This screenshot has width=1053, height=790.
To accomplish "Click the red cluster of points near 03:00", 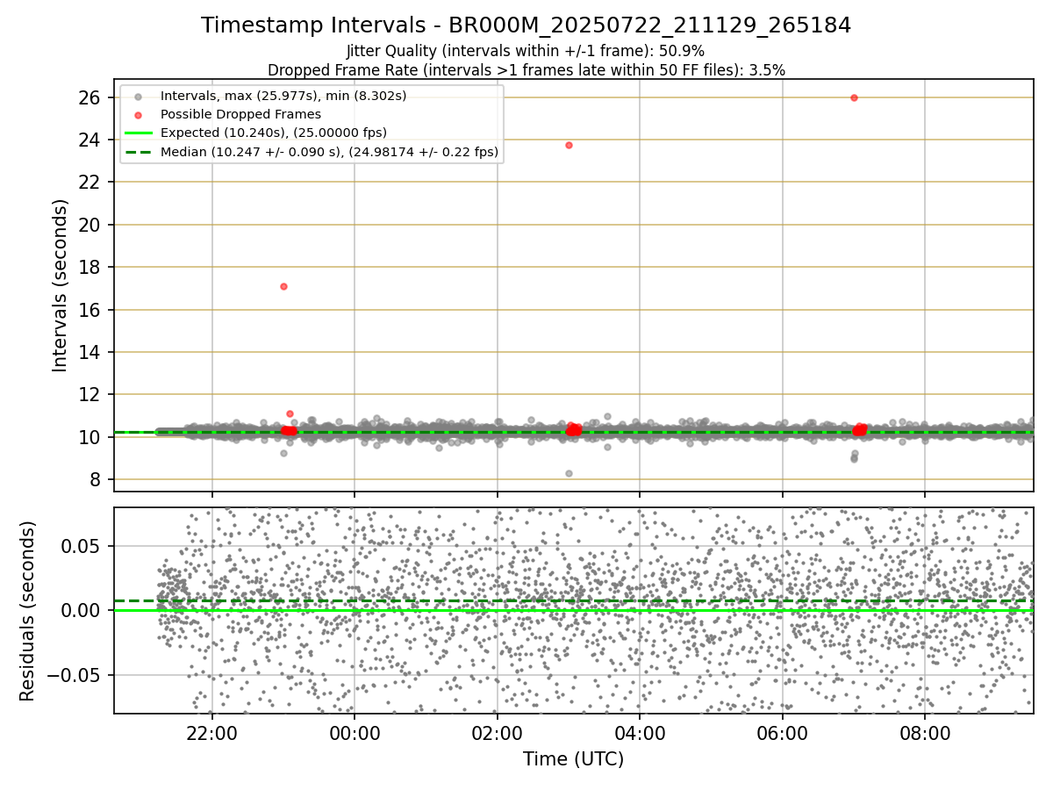I will pos(574,429).
